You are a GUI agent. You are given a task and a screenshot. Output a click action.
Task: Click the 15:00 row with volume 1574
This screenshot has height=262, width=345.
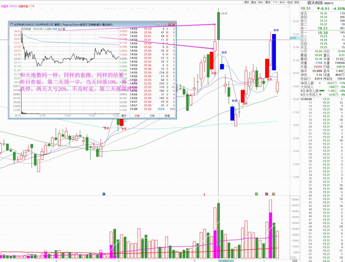(152, 109)
